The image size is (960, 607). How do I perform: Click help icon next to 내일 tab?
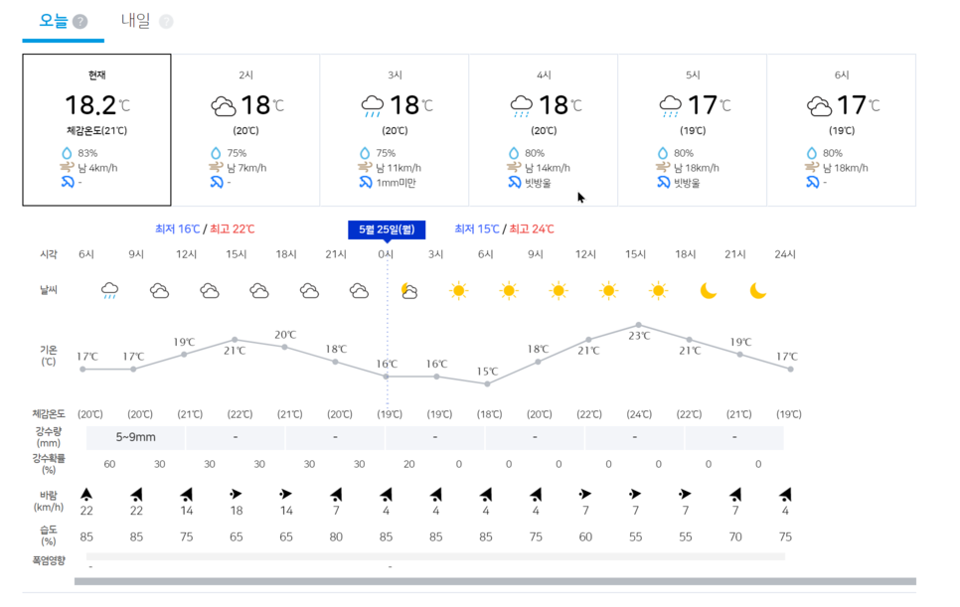166,22
